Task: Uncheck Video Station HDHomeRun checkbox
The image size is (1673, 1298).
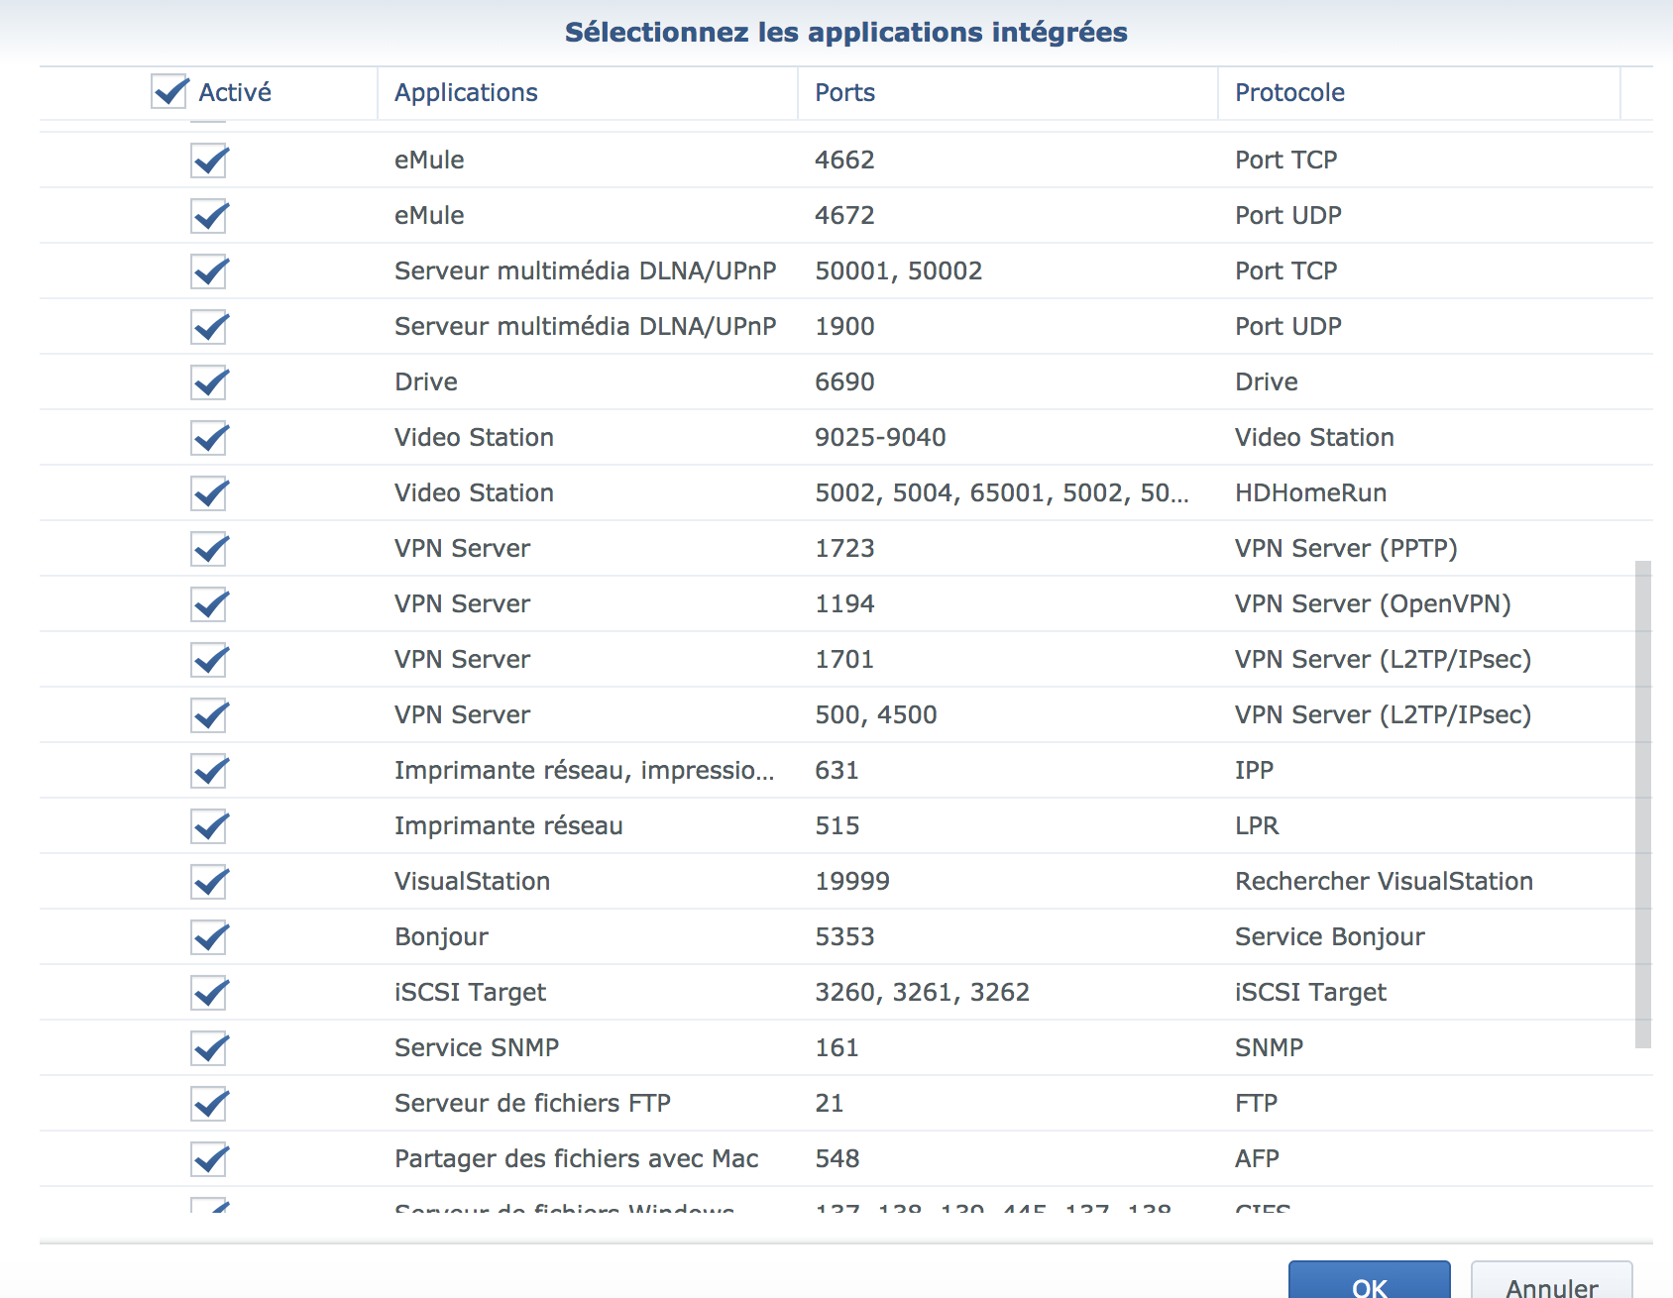Action: [210, 493]
